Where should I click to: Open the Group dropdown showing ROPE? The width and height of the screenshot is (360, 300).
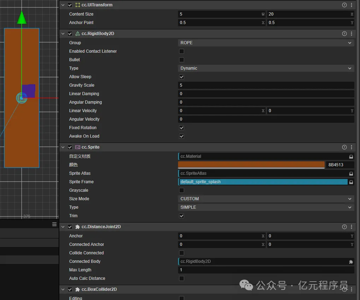266,43
